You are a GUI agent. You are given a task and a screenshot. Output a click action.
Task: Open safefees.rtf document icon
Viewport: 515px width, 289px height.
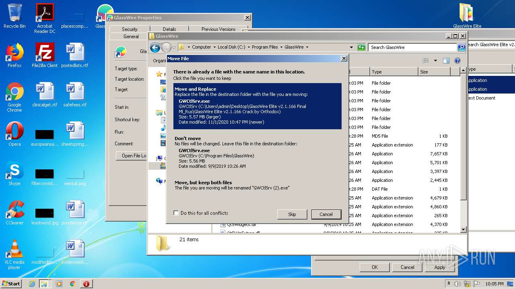(75, 95)
